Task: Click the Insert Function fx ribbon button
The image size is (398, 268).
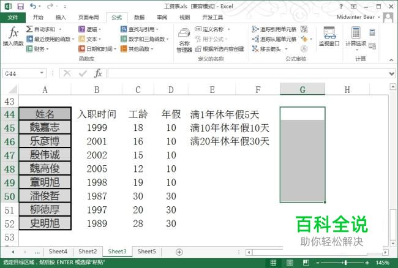Action: click(x=13, y=37)
